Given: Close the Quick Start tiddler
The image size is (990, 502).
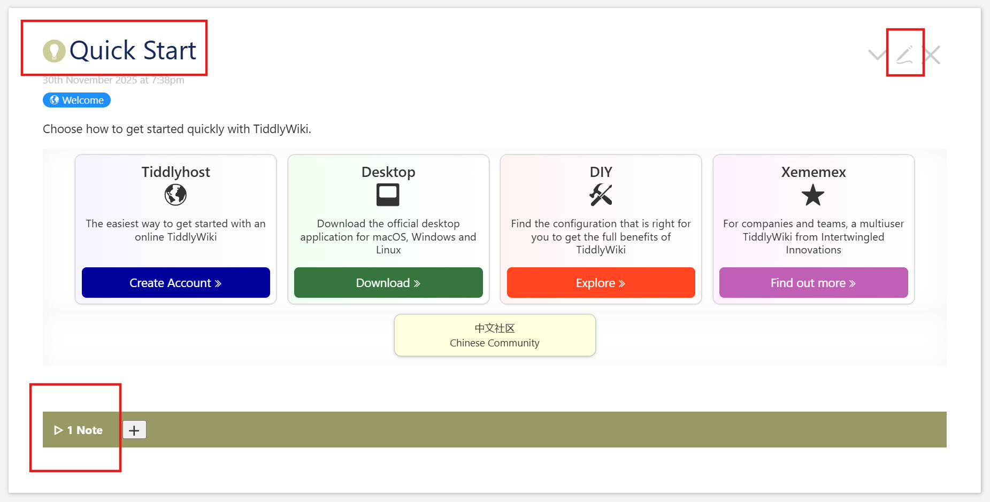Looking at the screenshot, I should coord(932,55).
